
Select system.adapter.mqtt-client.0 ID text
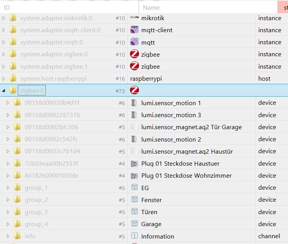pyautogui.click(x=60, y=30)
